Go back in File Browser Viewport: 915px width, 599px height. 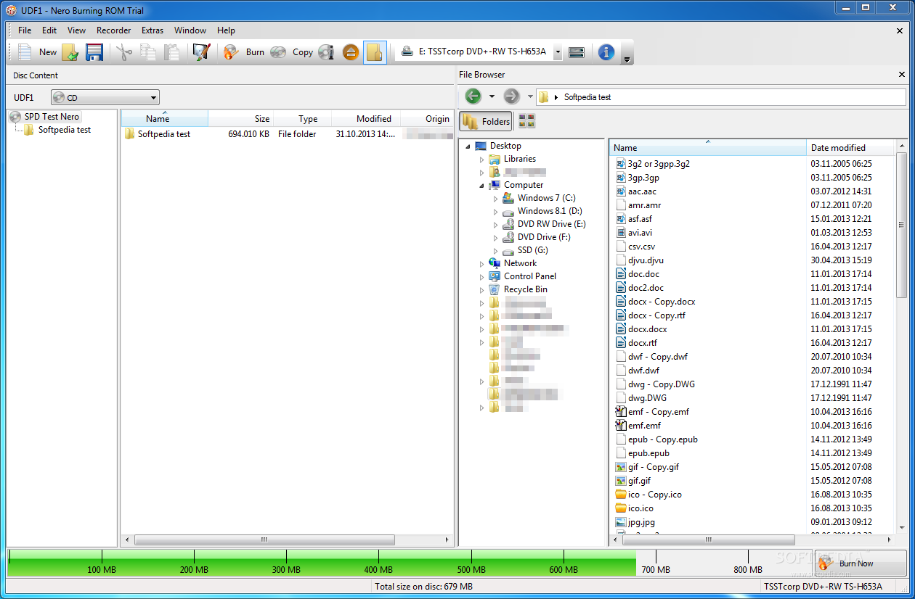(473, 96)
